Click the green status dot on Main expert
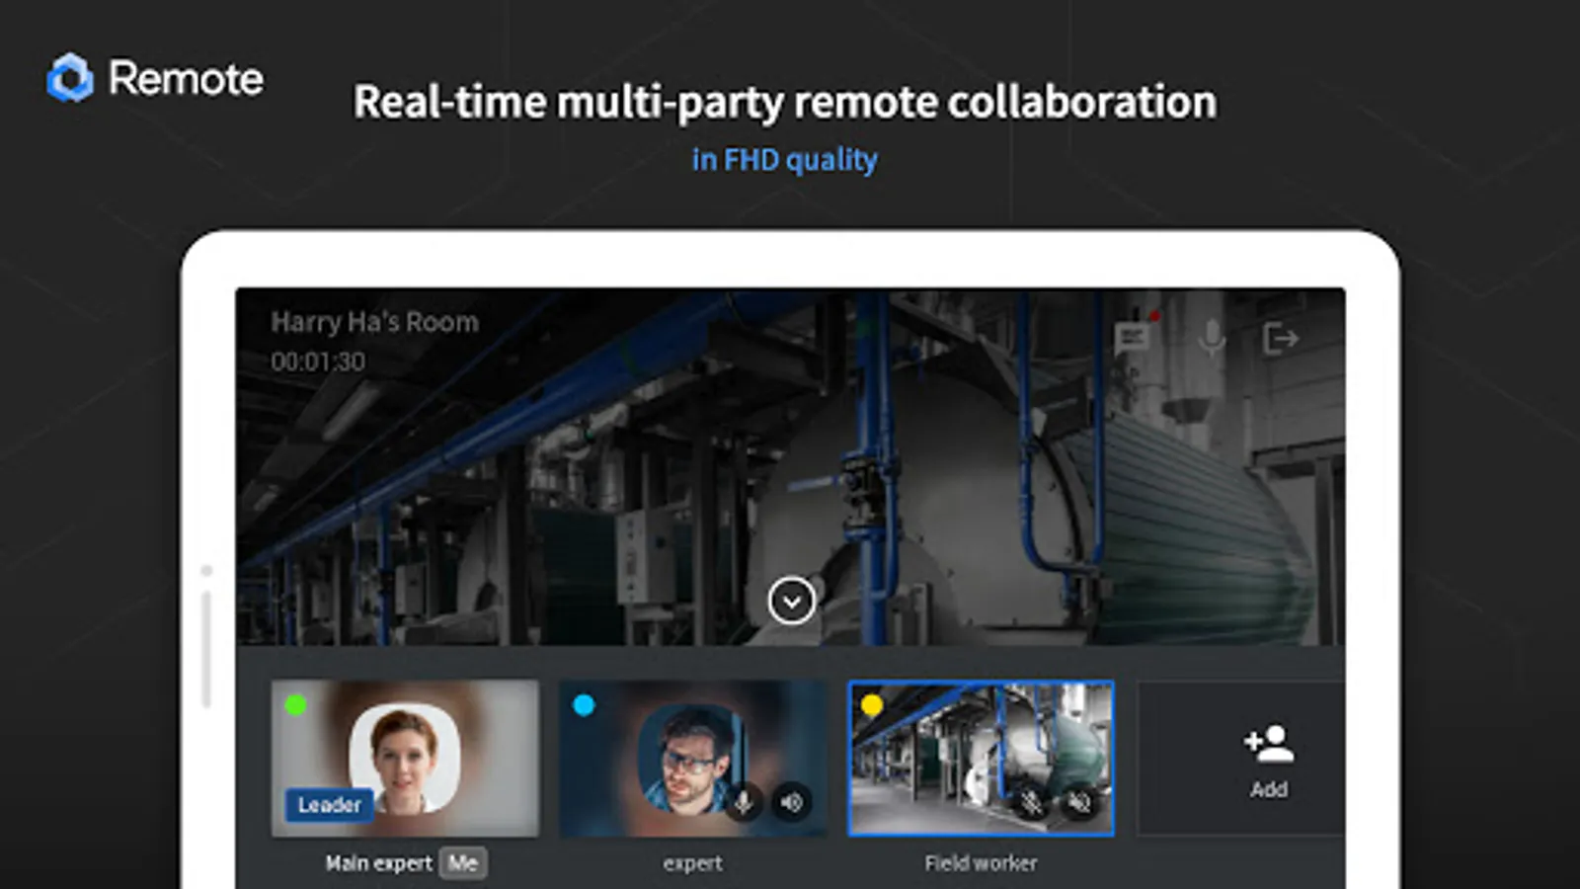This screenshot has height=889, width=1580. [x=295, y=705]
